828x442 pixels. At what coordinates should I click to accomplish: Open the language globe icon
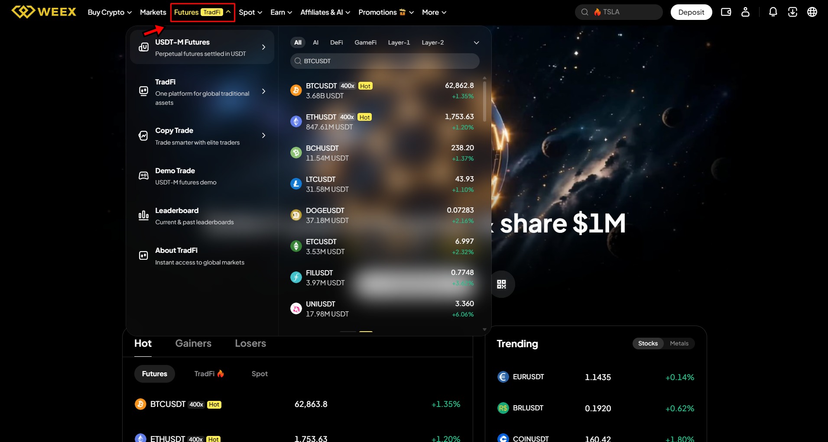coord(812,12)
